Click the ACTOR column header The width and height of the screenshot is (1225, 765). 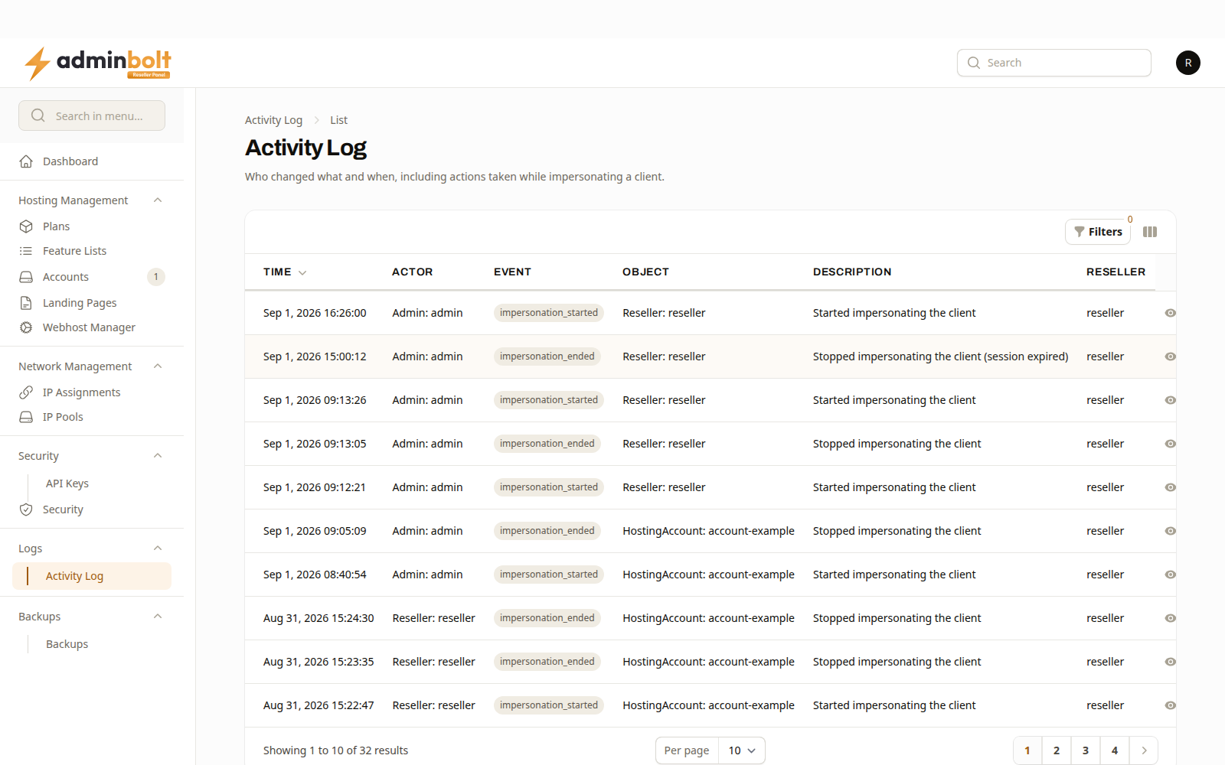click(x=413, y=272)
